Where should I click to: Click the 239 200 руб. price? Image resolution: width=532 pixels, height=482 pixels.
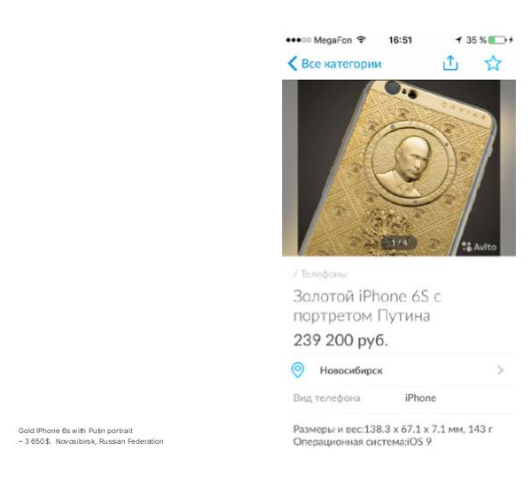click(340, 340)
